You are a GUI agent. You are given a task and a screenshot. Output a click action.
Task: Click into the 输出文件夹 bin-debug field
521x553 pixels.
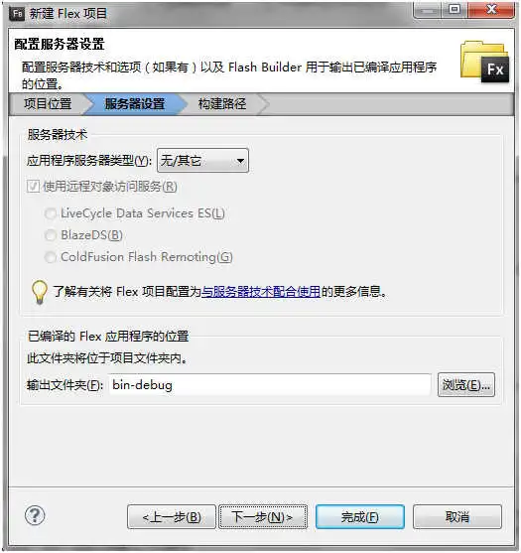pos(270,385)
